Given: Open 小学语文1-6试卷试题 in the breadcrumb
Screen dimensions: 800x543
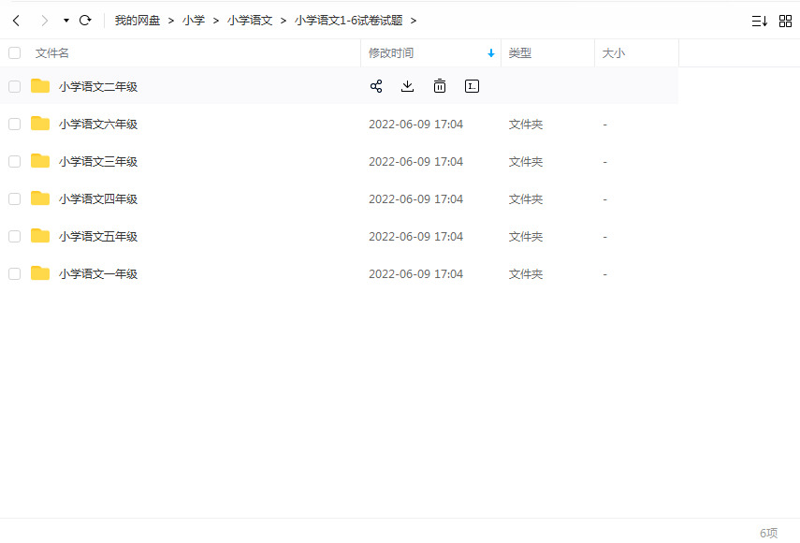Looking at the screenshot, I should point(348,21).
